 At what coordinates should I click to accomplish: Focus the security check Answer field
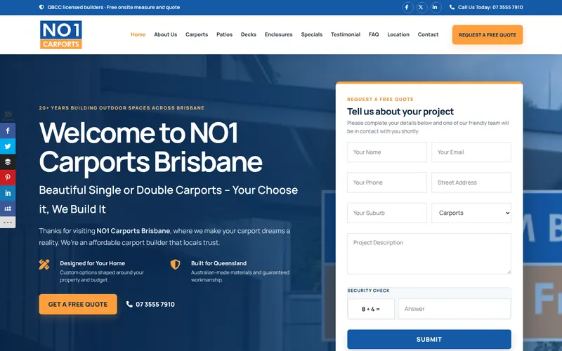(455, 309)
